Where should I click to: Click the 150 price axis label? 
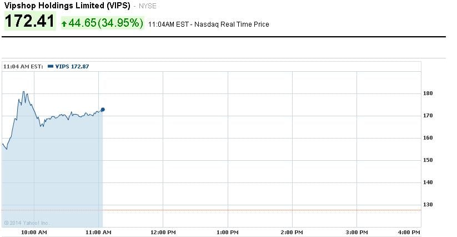tap(428, 160)
